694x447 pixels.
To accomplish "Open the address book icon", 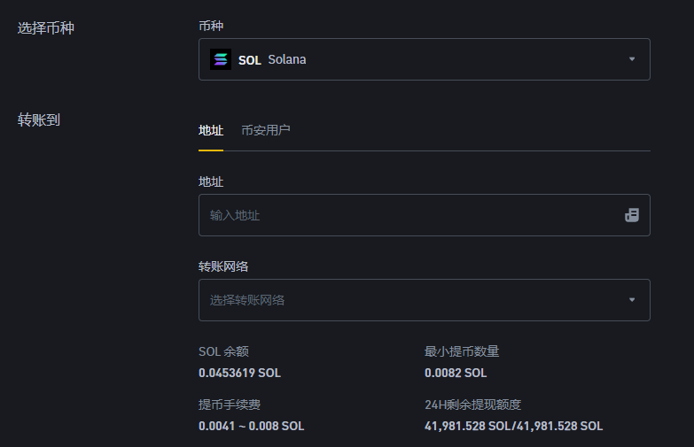I will pos(632,215).
